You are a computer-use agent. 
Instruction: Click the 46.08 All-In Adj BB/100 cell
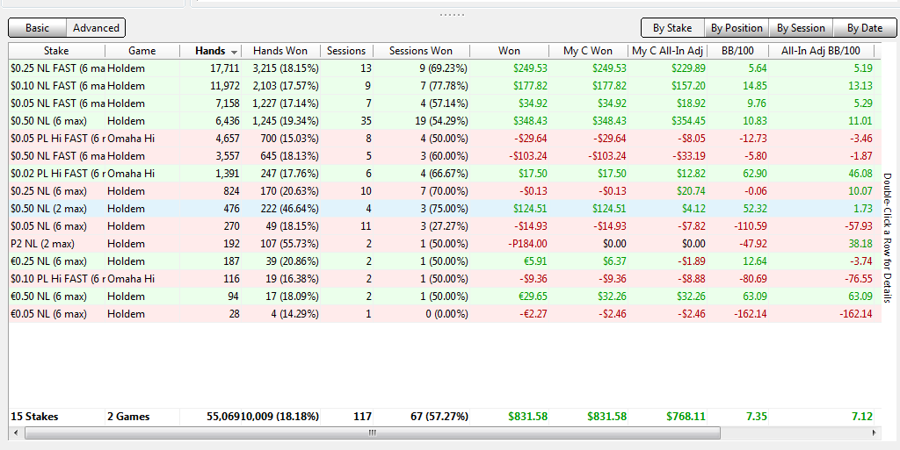[x=860, y=174]
